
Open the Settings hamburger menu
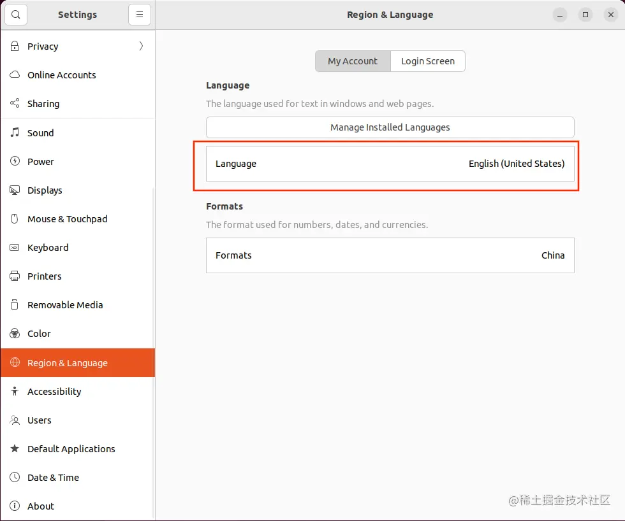click(140, 15)
